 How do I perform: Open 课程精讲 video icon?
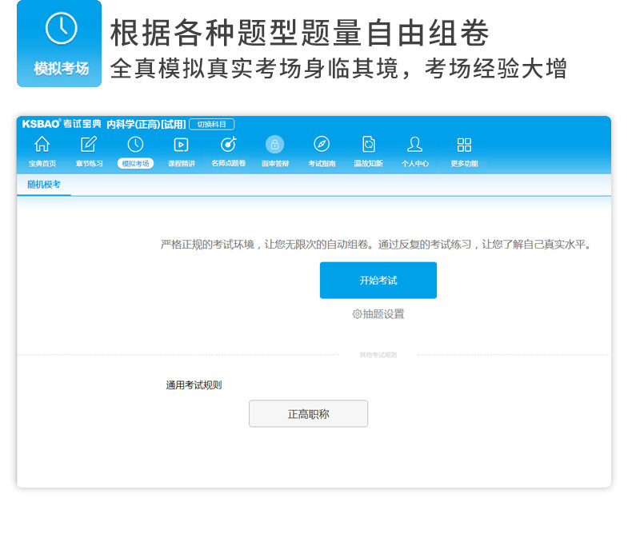[x=181, y=145]
